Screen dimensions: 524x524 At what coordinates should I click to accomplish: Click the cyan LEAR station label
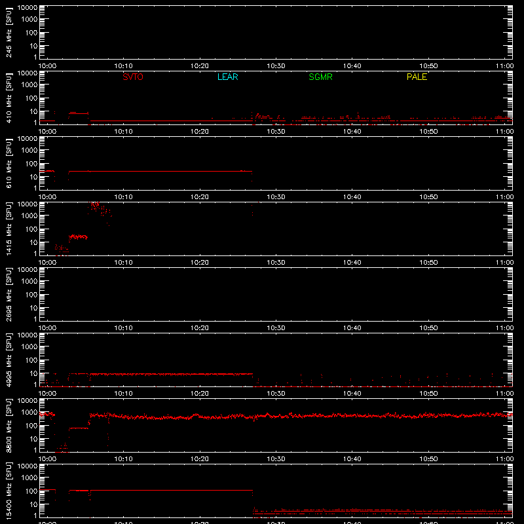point(227,77)
